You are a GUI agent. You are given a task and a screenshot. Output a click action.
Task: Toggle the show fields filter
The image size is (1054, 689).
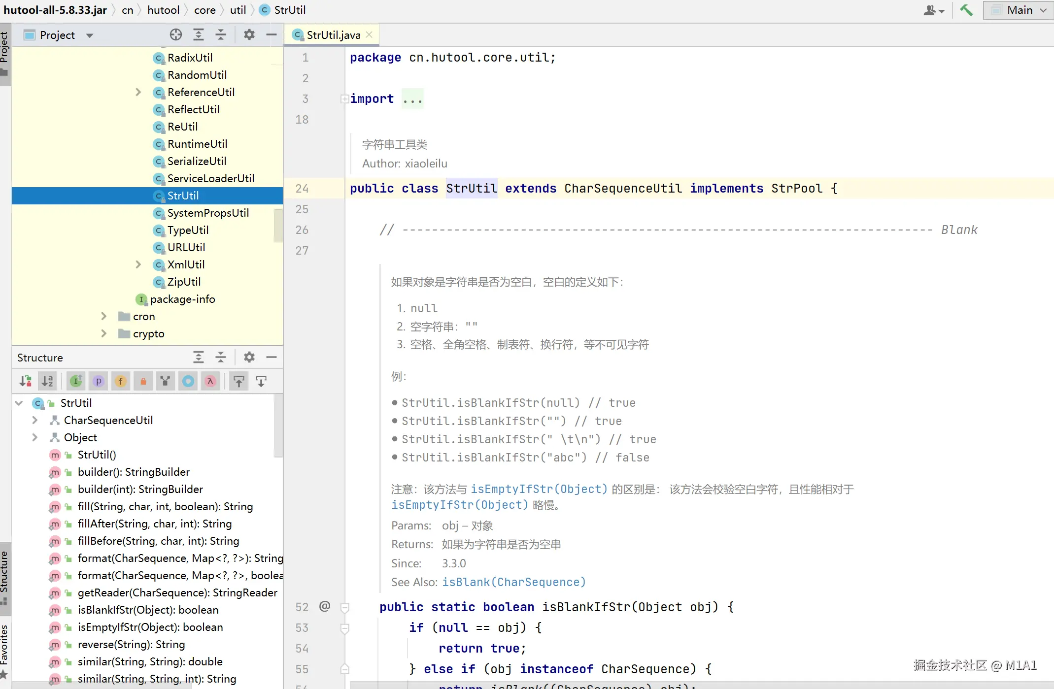pyautogui.click(x=121, y=381)
